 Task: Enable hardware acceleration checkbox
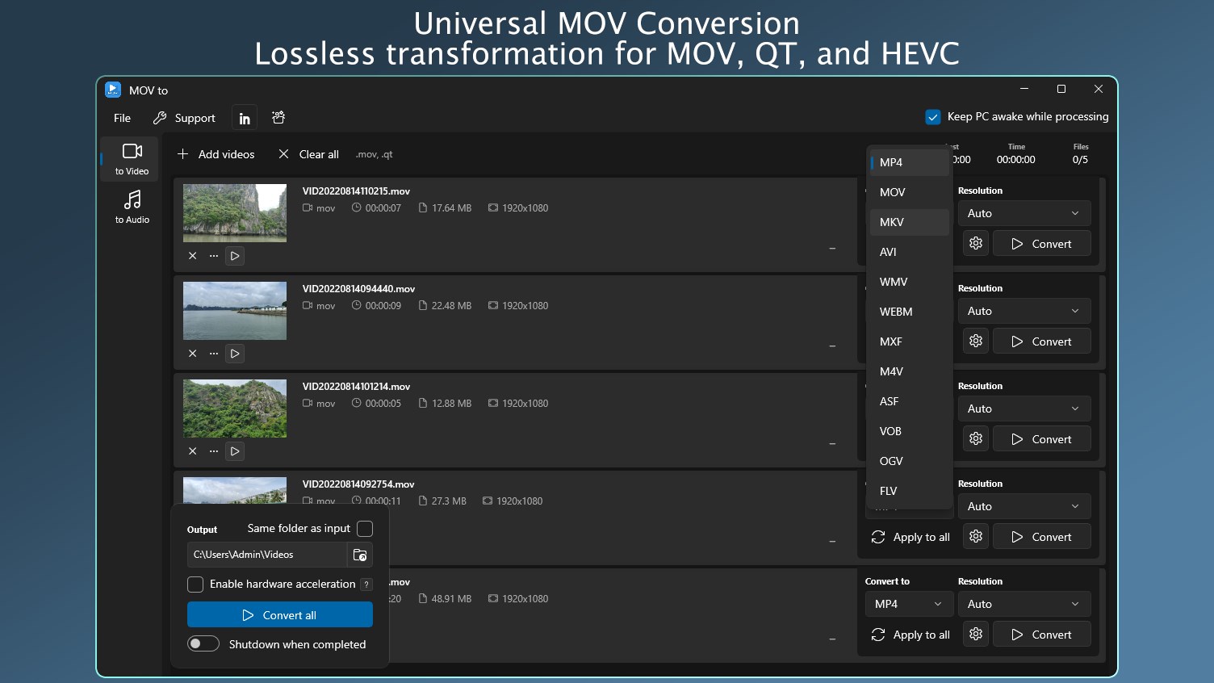(195, 585)
